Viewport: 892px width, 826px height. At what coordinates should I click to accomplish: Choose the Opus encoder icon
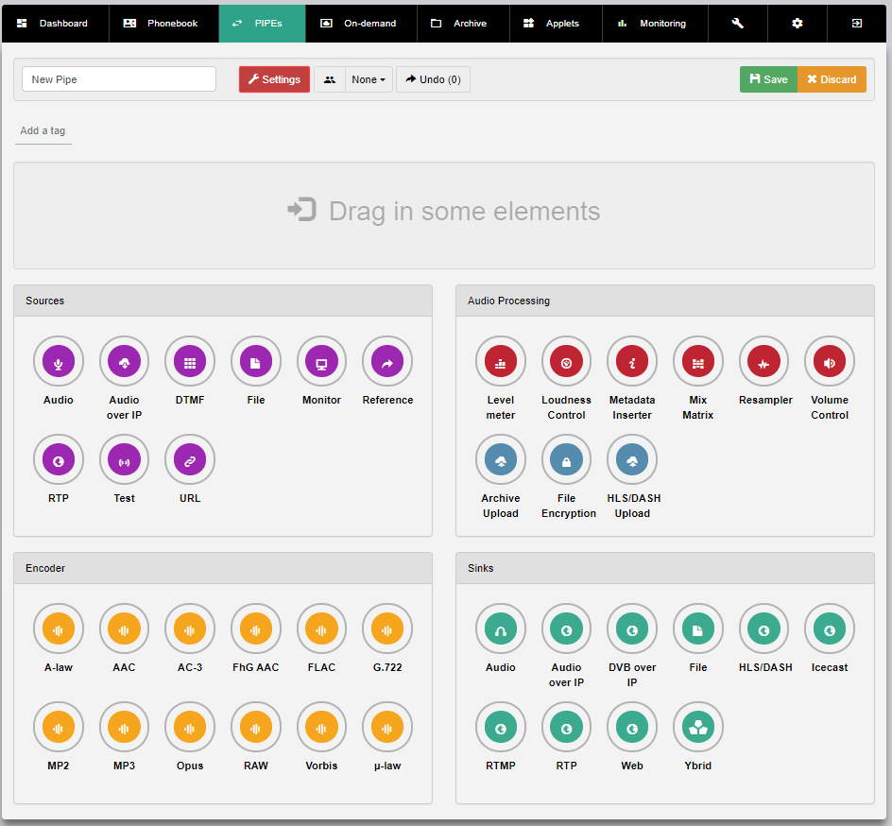pos(190,728)
